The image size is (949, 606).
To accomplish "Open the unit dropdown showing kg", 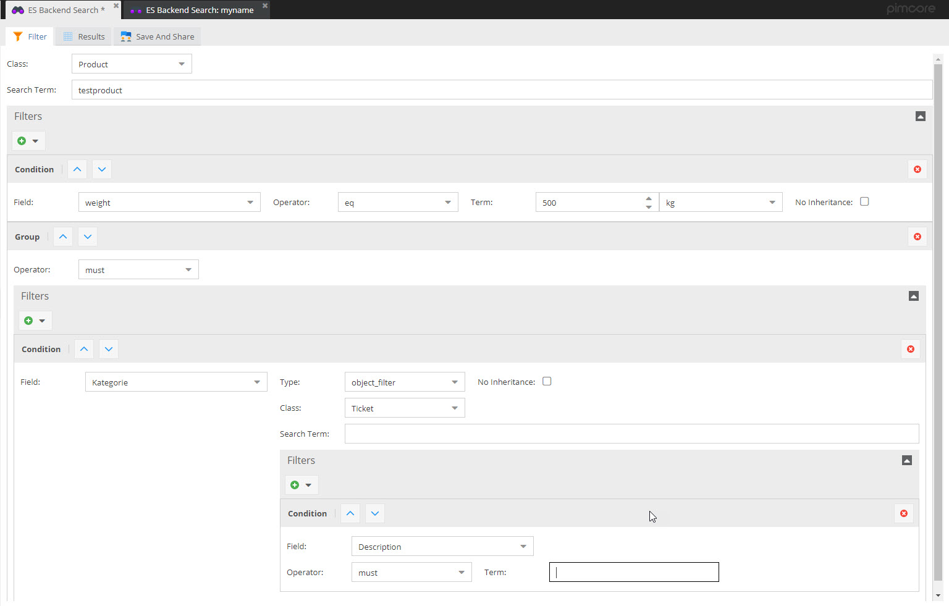I will pyautogui.click(x=721, y=202).
